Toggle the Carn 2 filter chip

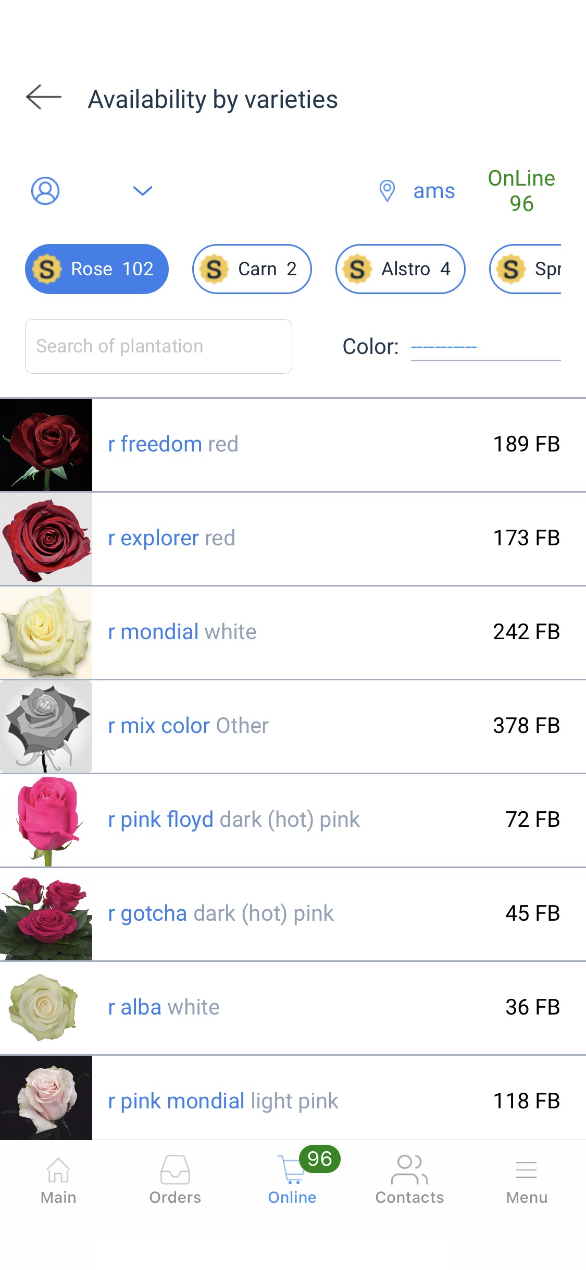[x=252, y=269]
